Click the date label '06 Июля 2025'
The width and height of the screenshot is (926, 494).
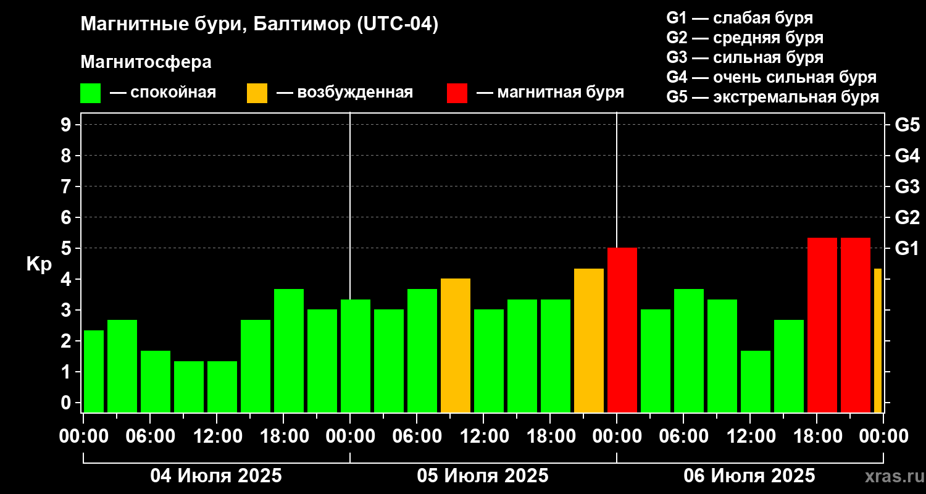coord(749,476)
